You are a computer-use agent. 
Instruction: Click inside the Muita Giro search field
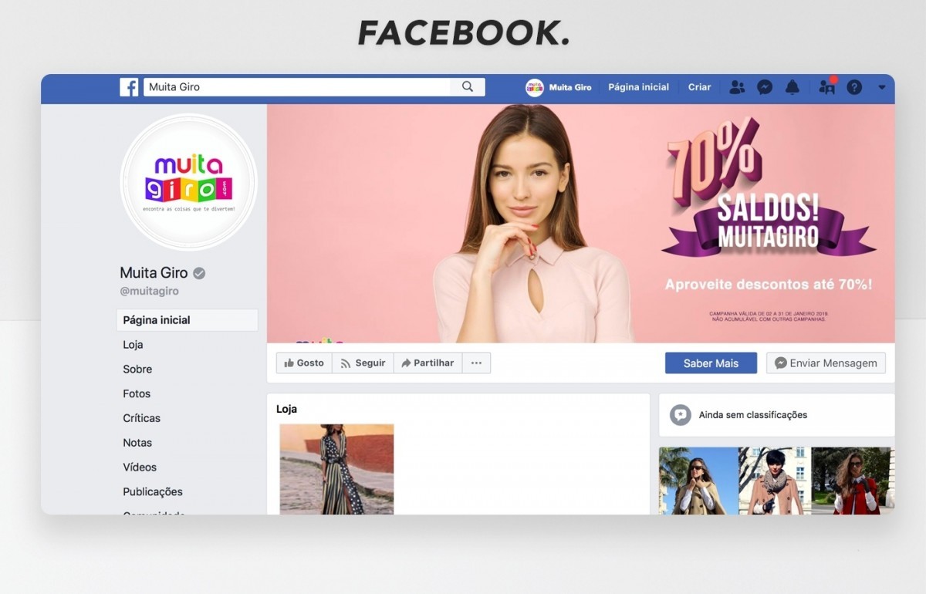coord(296,87)
